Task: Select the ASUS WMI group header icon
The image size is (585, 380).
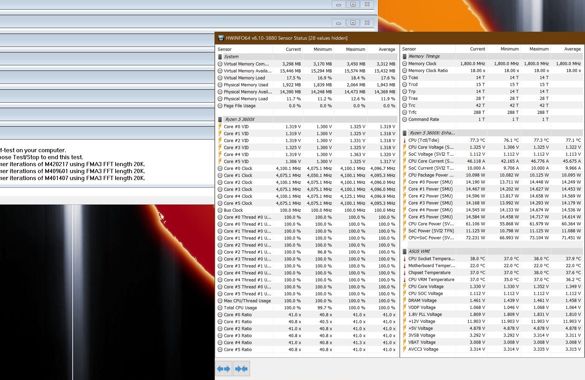Action: pyautogui.click(x=404, y=251)
